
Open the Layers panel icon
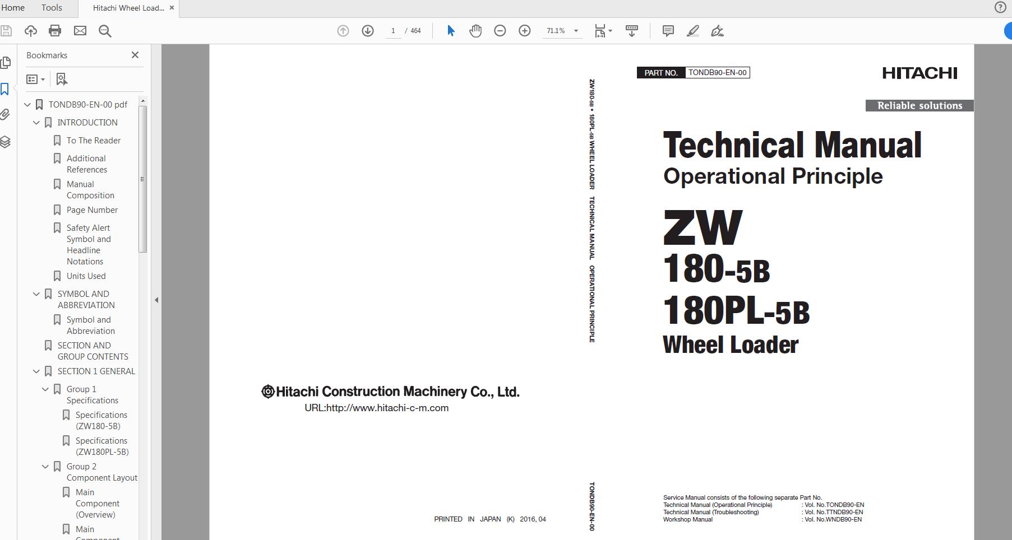pyautogui.click(x=5, y=142)
